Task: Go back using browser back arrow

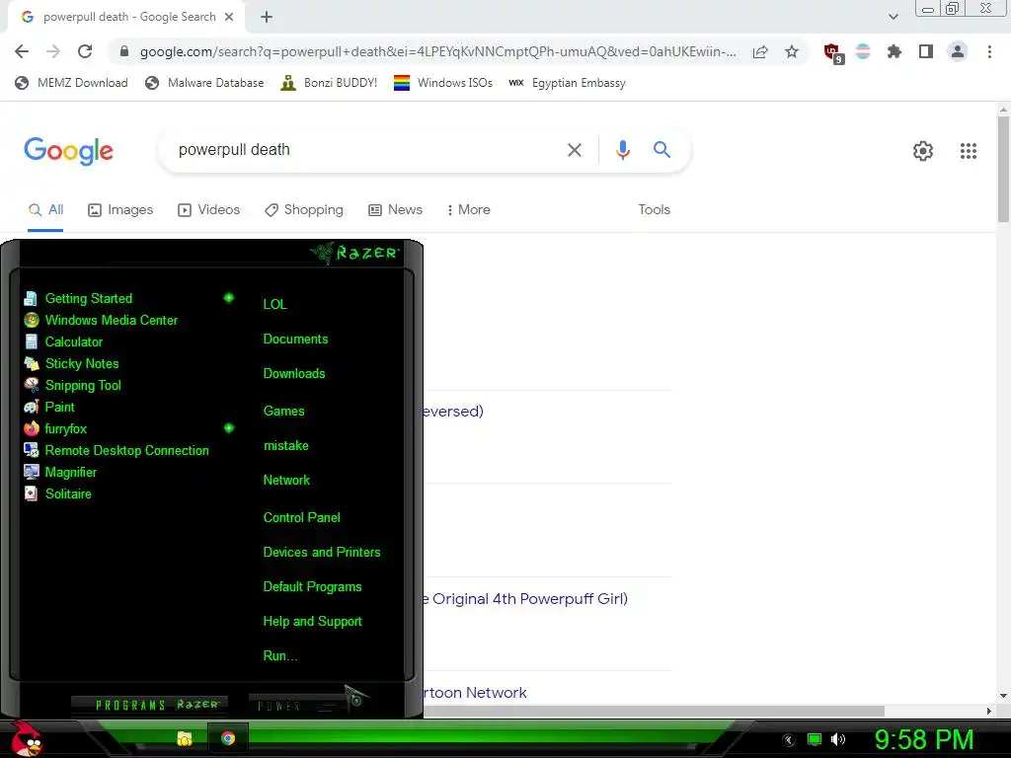Action: [22, 51]
